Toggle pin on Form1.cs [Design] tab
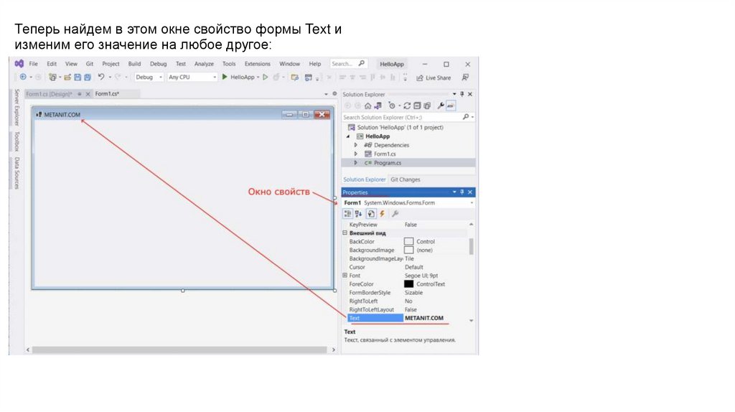Viewport: 735px width, 412px height. pyautogui.click(x=80, y=94)
